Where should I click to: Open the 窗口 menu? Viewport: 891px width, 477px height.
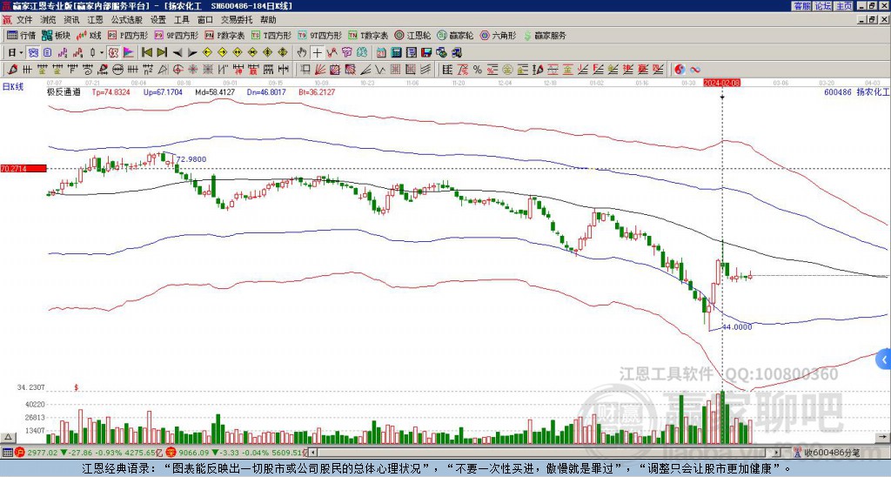[205, 20]
